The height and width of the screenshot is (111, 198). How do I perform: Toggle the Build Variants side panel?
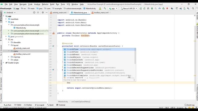pos(1,83)
